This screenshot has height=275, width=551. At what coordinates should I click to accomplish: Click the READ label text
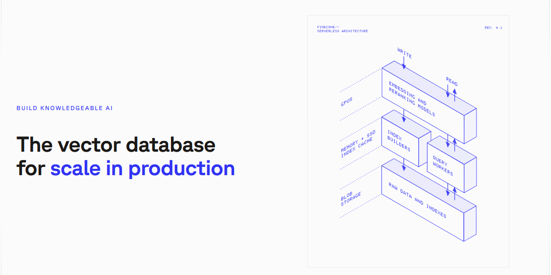pos(452,81)
